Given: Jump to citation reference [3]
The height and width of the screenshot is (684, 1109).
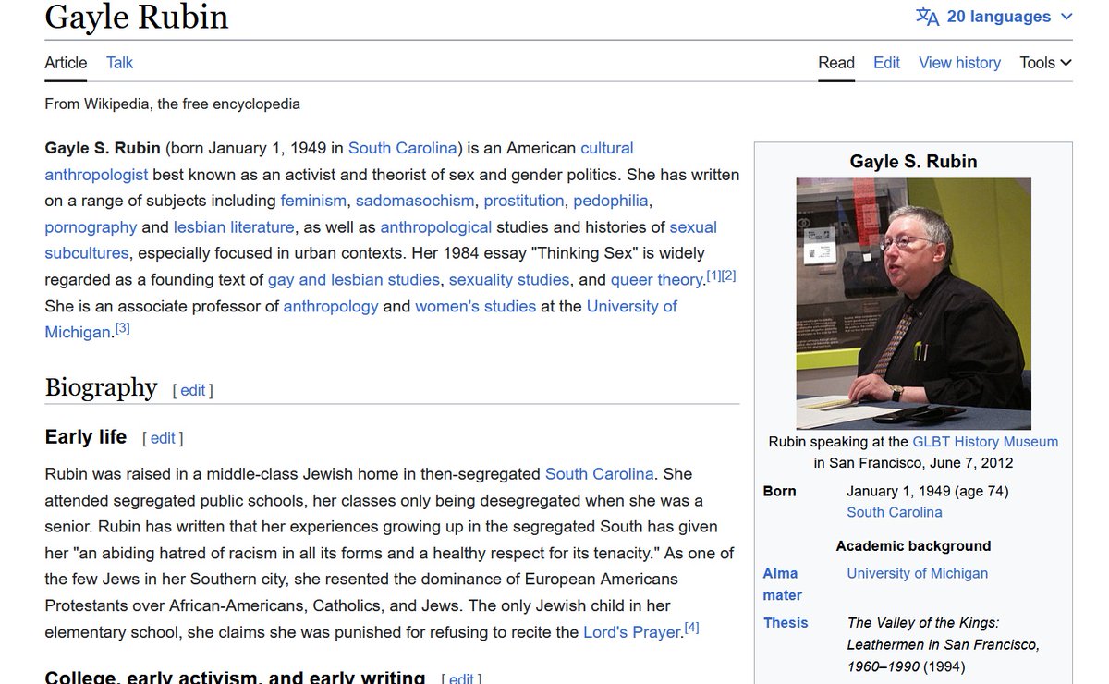Looking at the screenshot, I should [x=122, y=327].
